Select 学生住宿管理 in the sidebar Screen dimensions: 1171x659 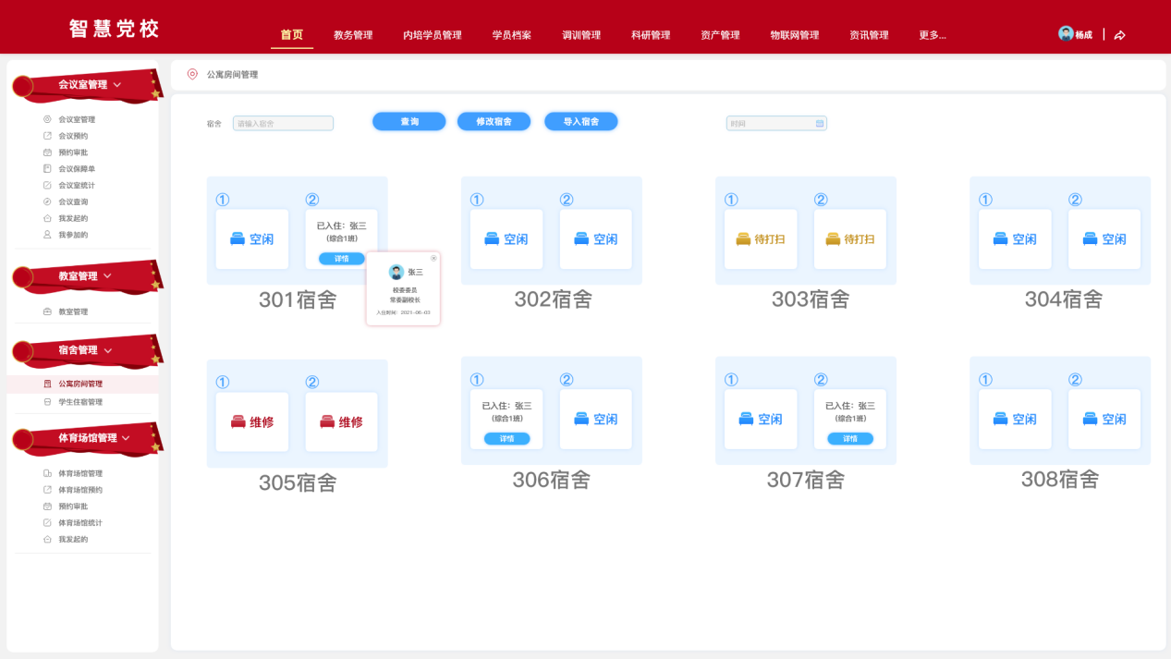[x=79, y=402]
